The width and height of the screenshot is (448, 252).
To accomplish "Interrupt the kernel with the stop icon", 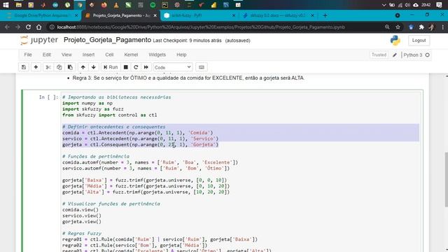I will pos(126,67).
